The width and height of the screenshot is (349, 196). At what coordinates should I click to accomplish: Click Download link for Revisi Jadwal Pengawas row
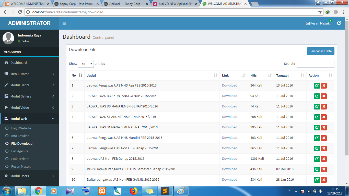229,169
